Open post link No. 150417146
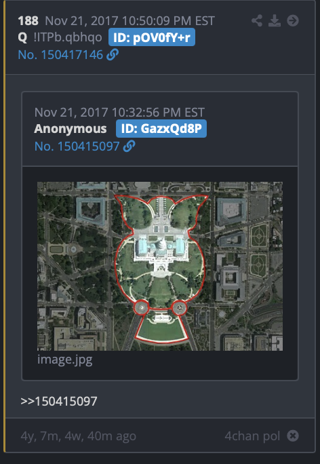 60,55
